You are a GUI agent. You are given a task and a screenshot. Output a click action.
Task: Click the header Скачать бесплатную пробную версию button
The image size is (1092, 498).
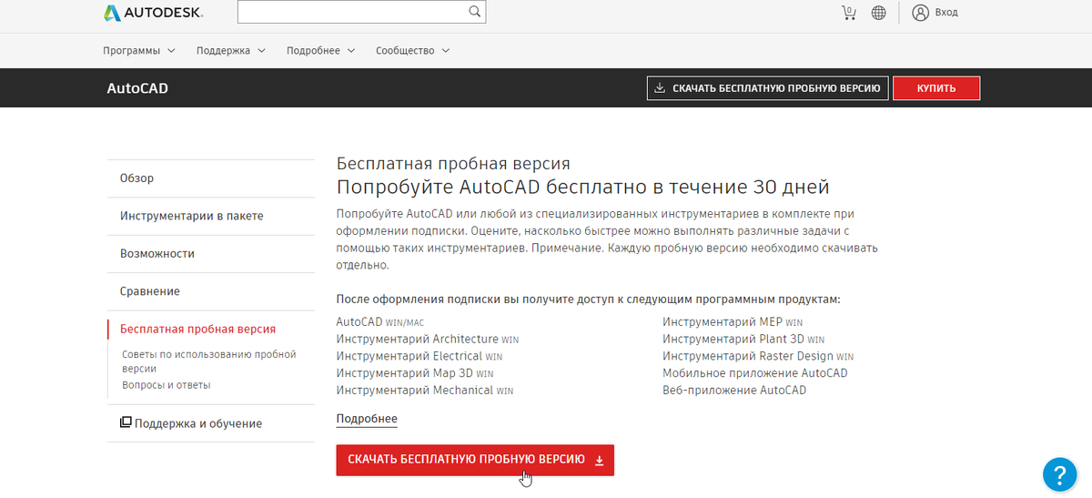click(x=767, y=88)
